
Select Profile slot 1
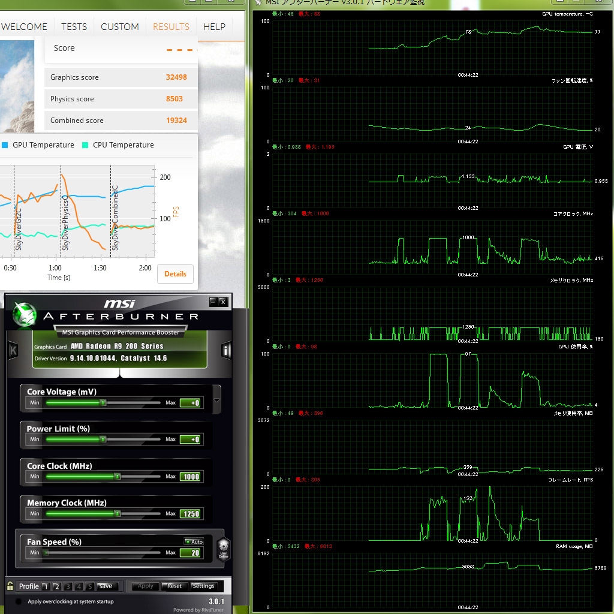pos(46,586)
